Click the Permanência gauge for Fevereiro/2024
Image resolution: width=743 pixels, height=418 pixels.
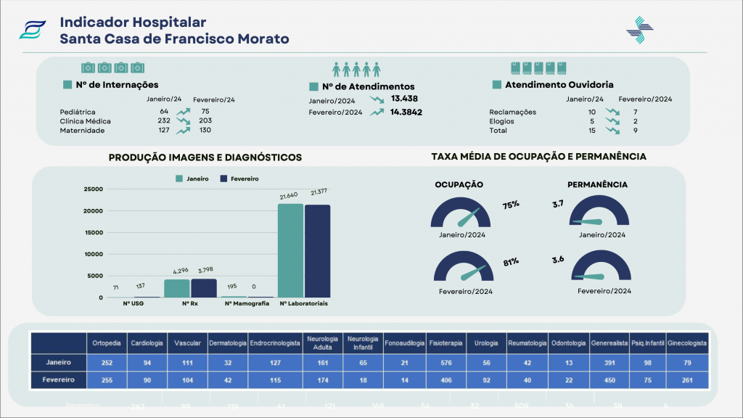(x=601, y=266)
